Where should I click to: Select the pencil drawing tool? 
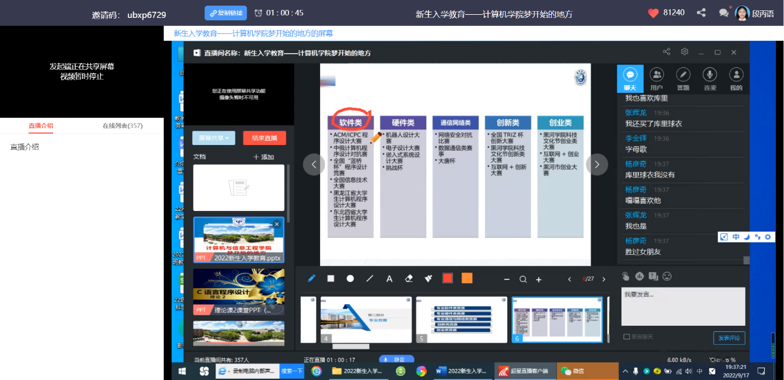click(311, 279)
